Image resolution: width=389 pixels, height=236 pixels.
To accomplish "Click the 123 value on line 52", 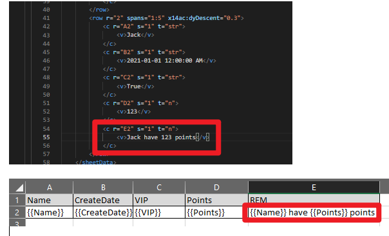I will [x=132, y=112].
